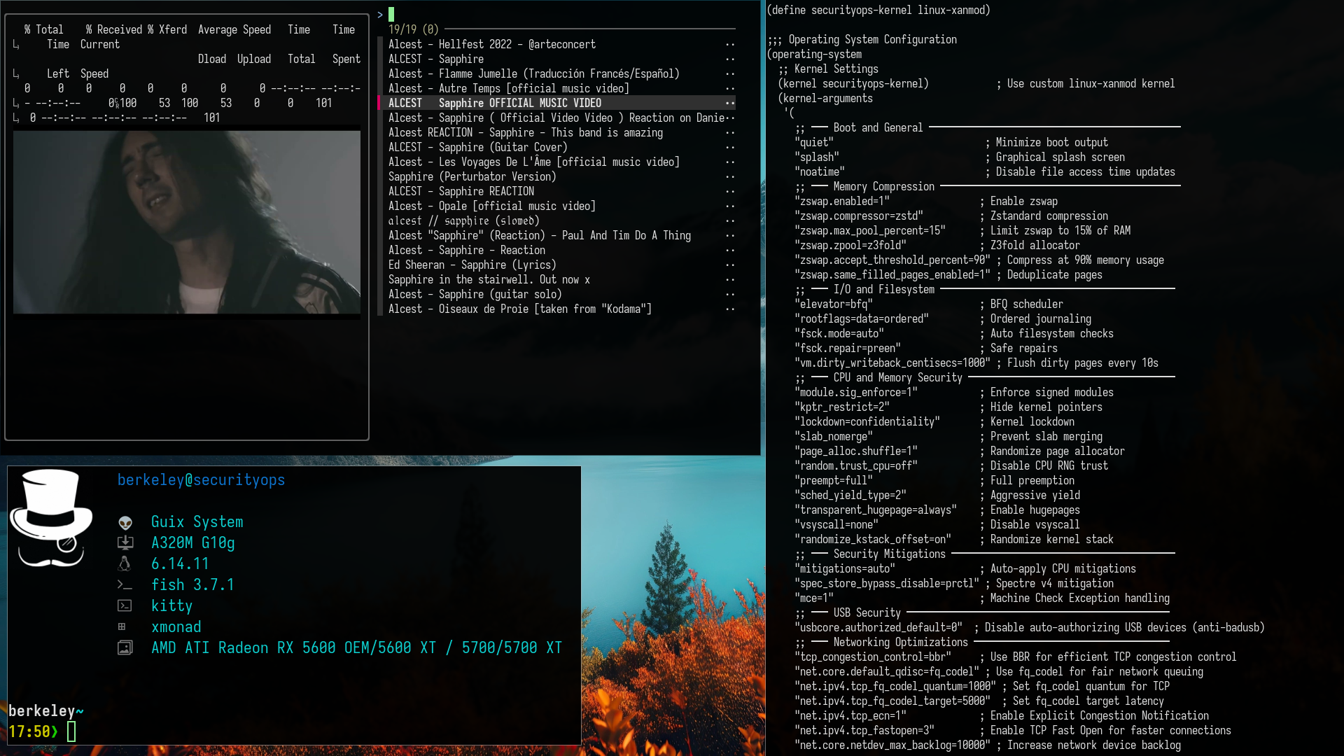Click the "noatime" kernel argument
Screen dimensions: 1344x756
[820, 171]
